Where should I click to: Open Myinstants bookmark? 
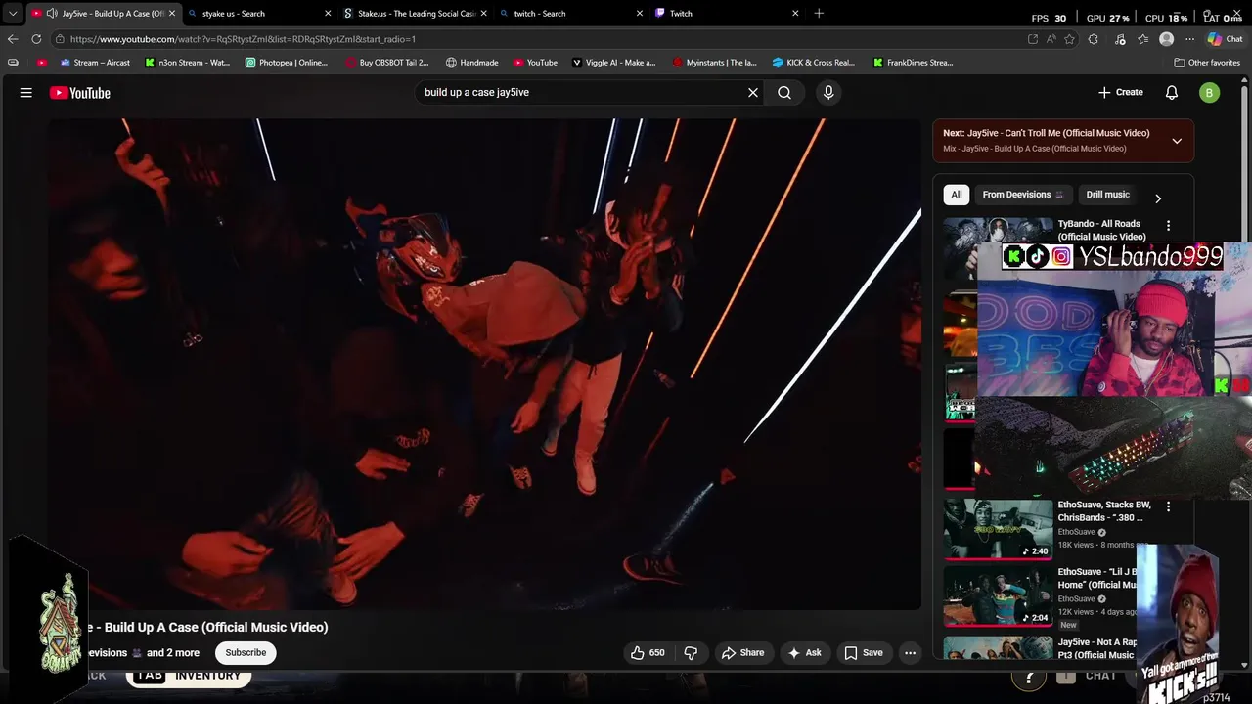(714, 63)
